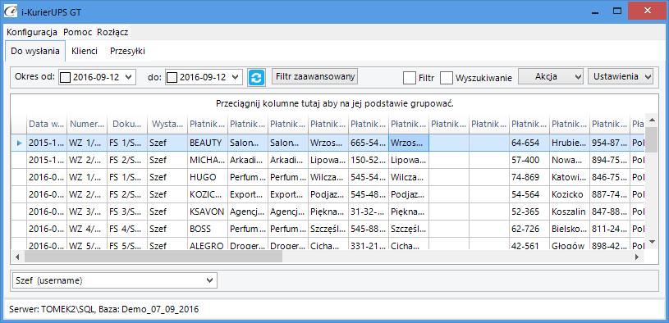Click the grouping hint Przeciągnij kolumne tutaj
This screenshot has width=669, height=323.
[335, 103]
